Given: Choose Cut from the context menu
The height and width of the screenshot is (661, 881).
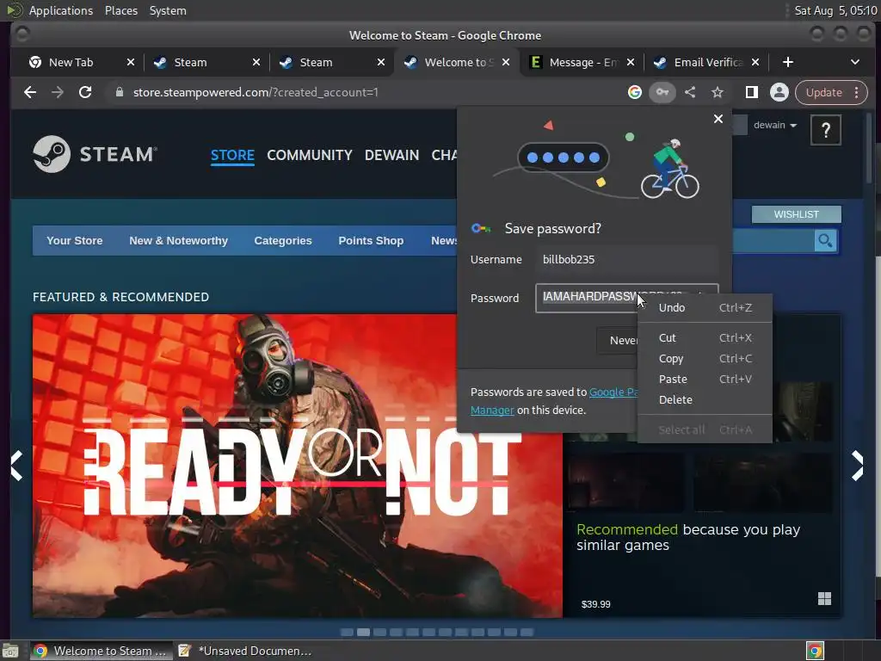Looking at the screenshot, I should (x=705, y=337).
